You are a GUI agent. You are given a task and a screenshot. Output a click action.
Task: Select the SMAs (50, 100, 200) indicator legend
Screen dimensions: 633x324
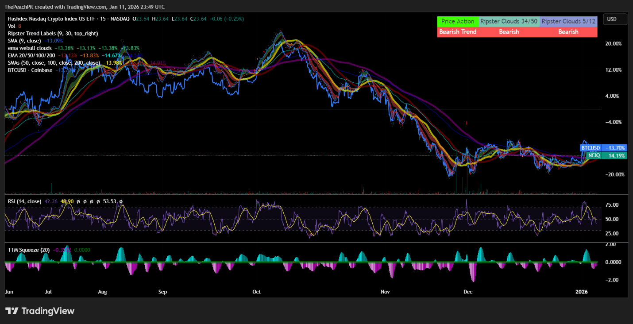click(x=43, y=63)
